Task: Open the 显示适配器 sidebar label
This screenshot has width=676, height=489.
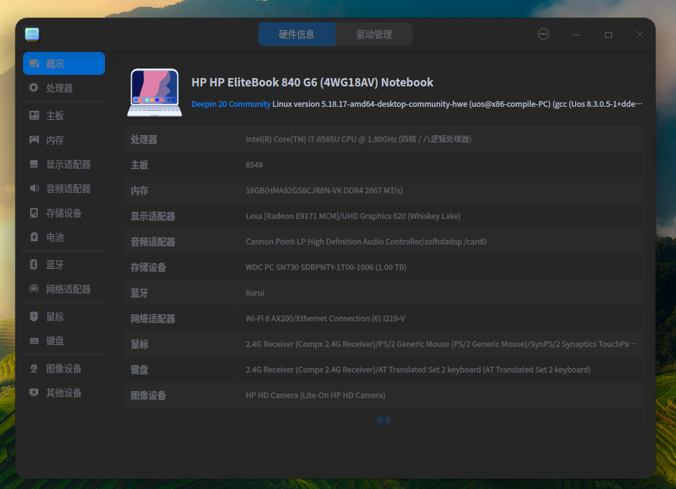Action: (x=68, y=164)
